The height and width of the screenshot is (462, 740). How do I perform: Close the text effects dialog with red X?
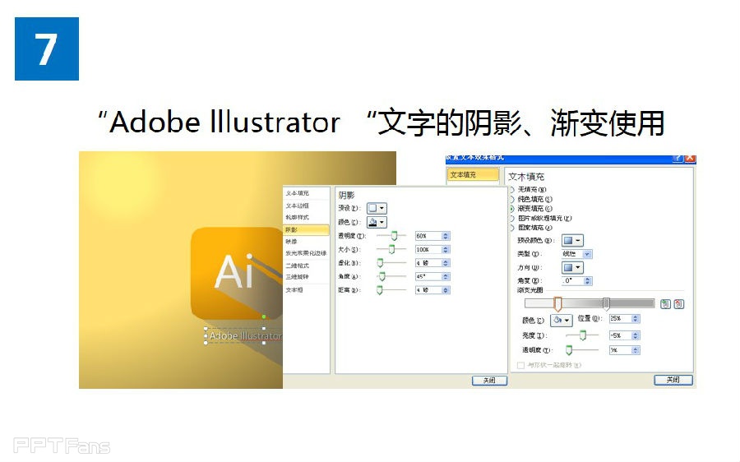(690, 158)
